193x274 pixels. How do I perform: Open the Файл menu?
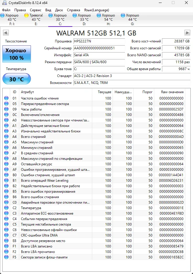[6, 10]
